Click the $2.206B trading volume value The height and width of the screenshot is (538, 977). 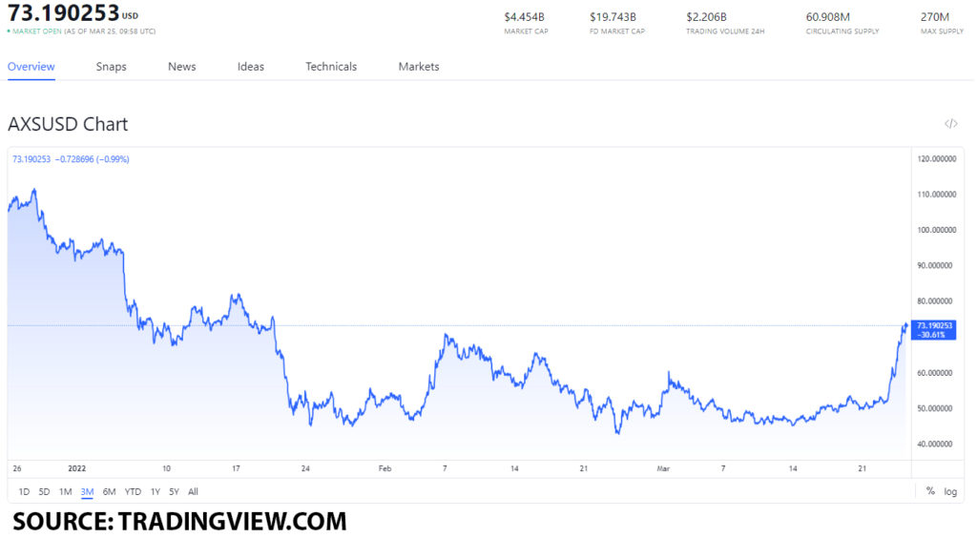[707, 17]
